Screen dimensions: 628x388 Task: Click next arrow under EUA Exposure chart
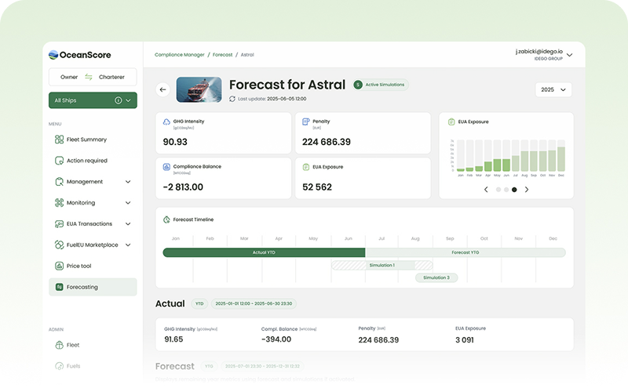tap(527, 190)
